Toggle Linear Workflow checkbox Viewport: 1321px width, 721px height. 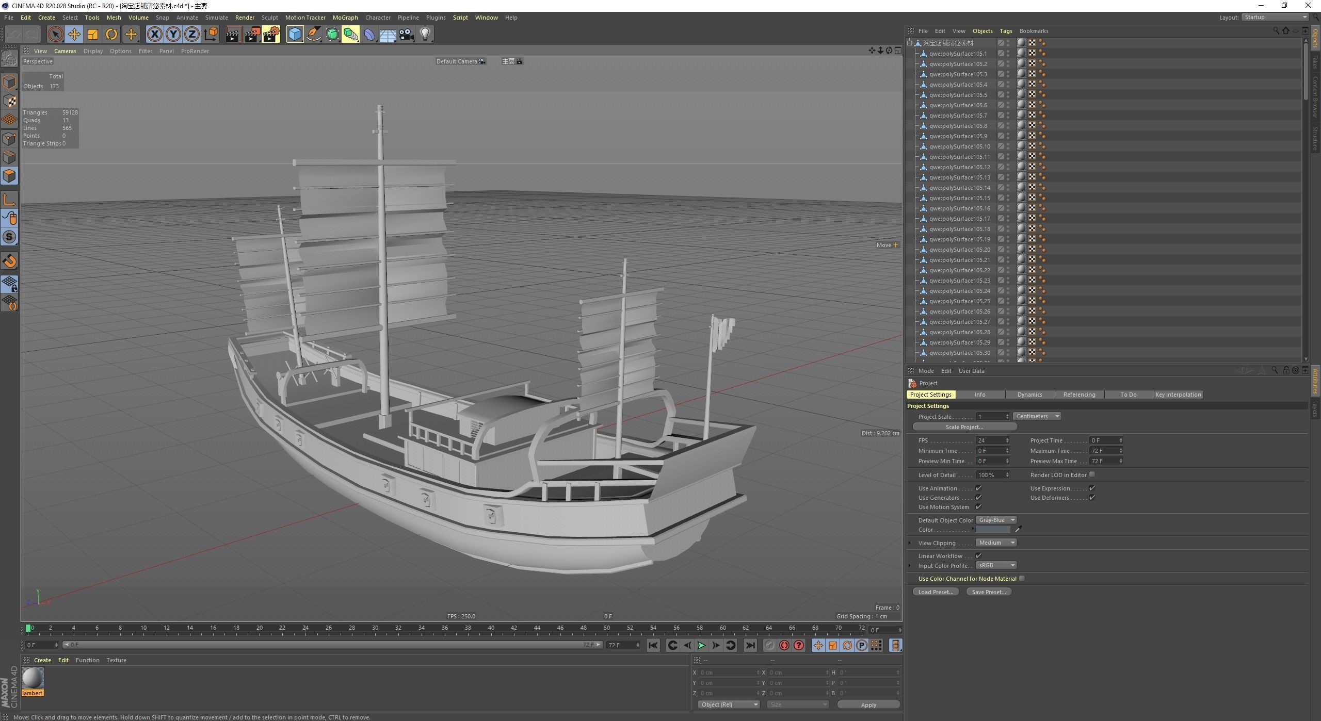pyautogui.click(x=978, y=555)
